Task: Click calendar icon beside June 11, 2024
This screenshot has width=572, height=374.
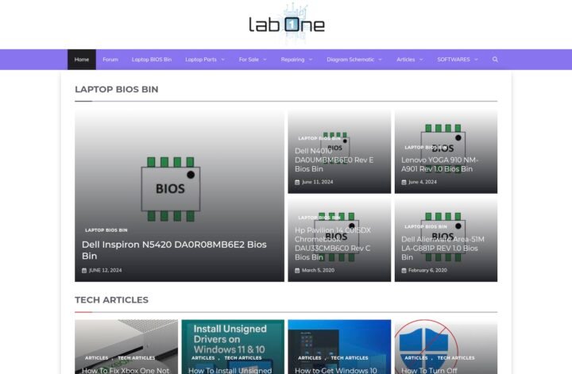Action: pyautogui.click(x=297, y=183)
